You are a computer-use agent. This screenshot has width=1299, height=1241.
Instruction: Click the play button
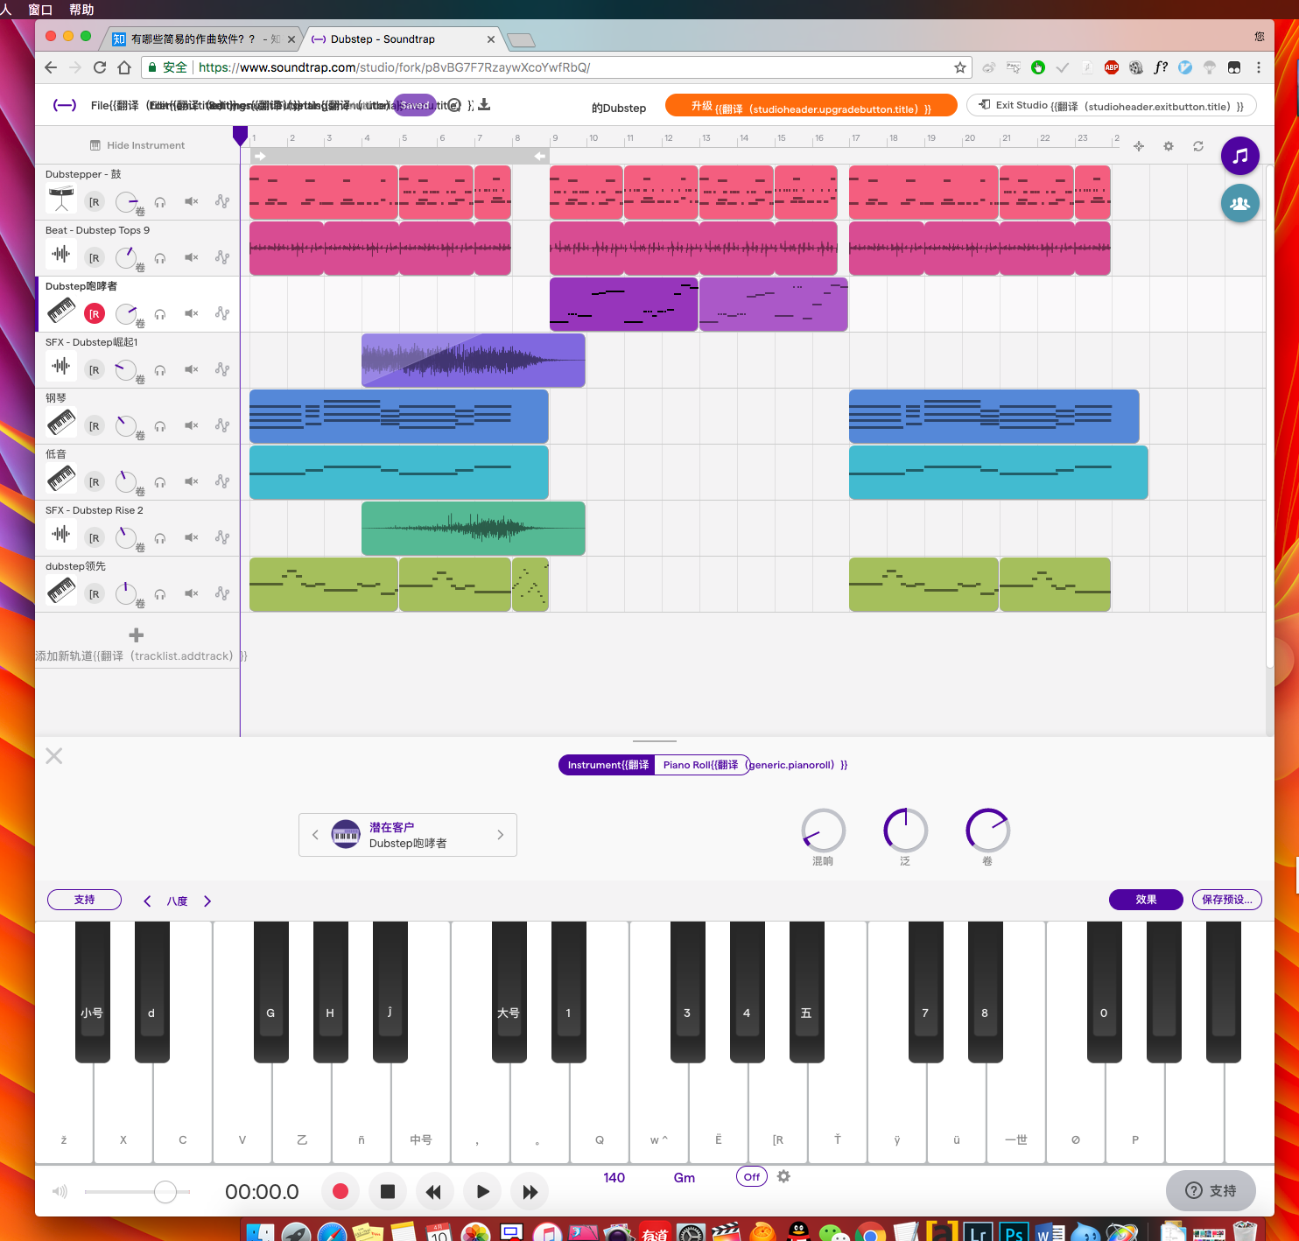click(482, 1191)
